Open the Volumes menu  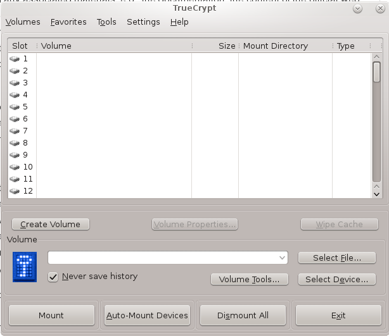coord(23,22)
